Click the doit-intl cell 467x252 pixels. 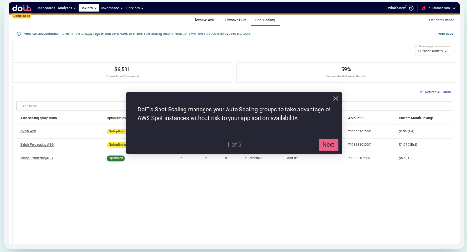[x=293, y=158]
